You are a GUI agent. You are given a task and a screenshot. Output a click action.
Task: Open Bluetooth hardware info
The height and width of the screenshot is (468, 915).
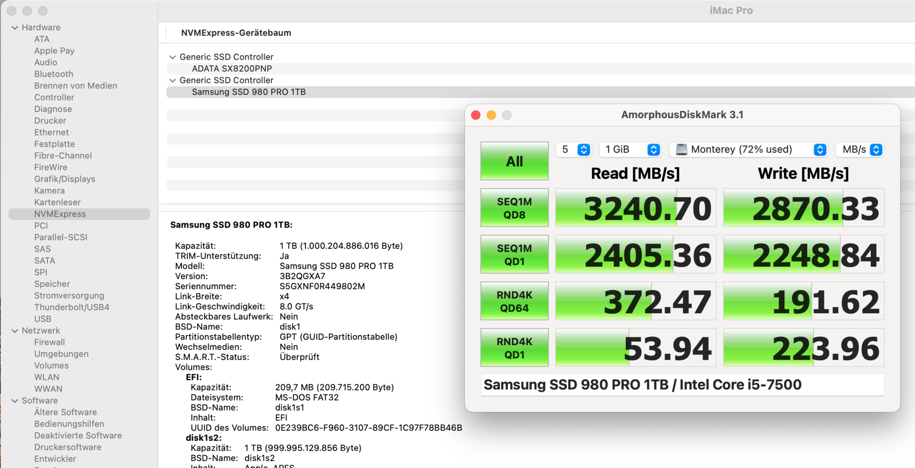53,74
